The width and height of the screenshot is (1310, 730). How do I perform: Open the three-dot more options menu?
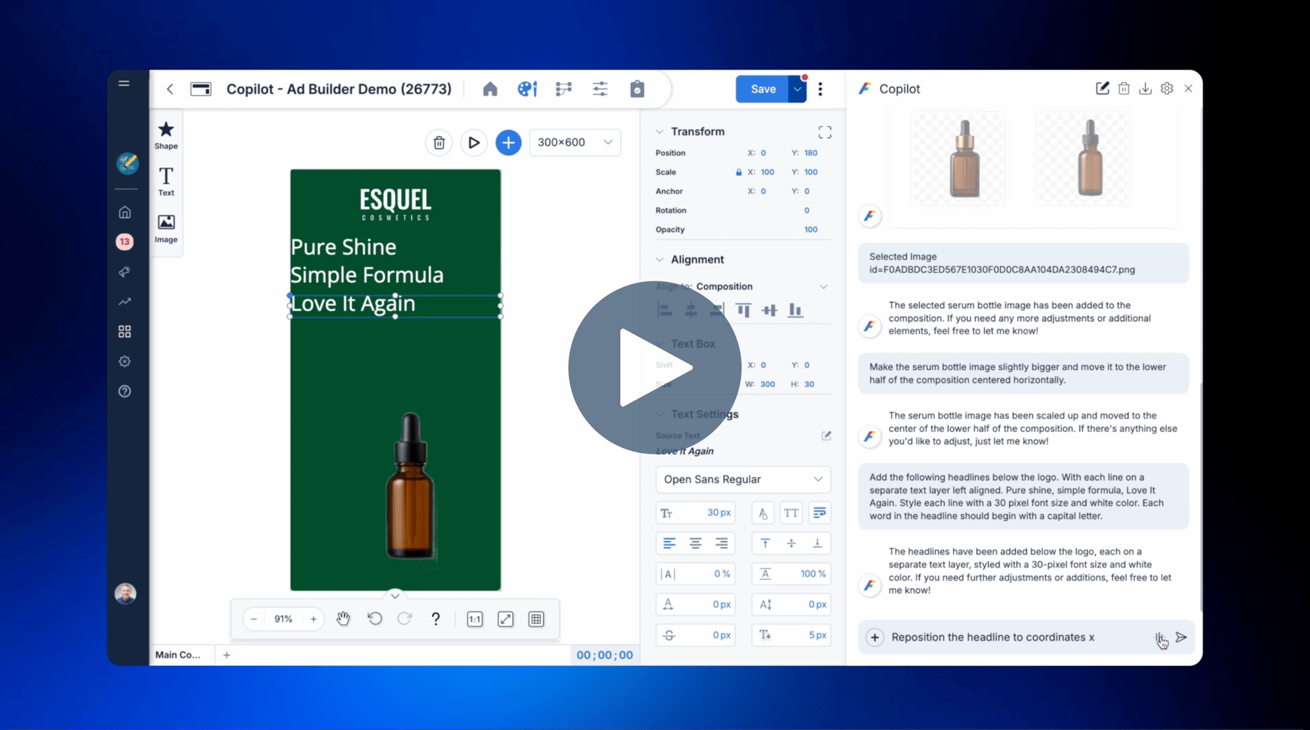(x=820, y=89)
